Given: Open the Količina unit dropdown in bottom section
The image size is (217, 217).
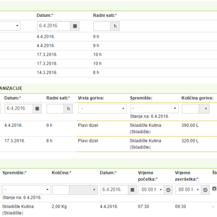Looking at the screenshot, I should 83,190.
